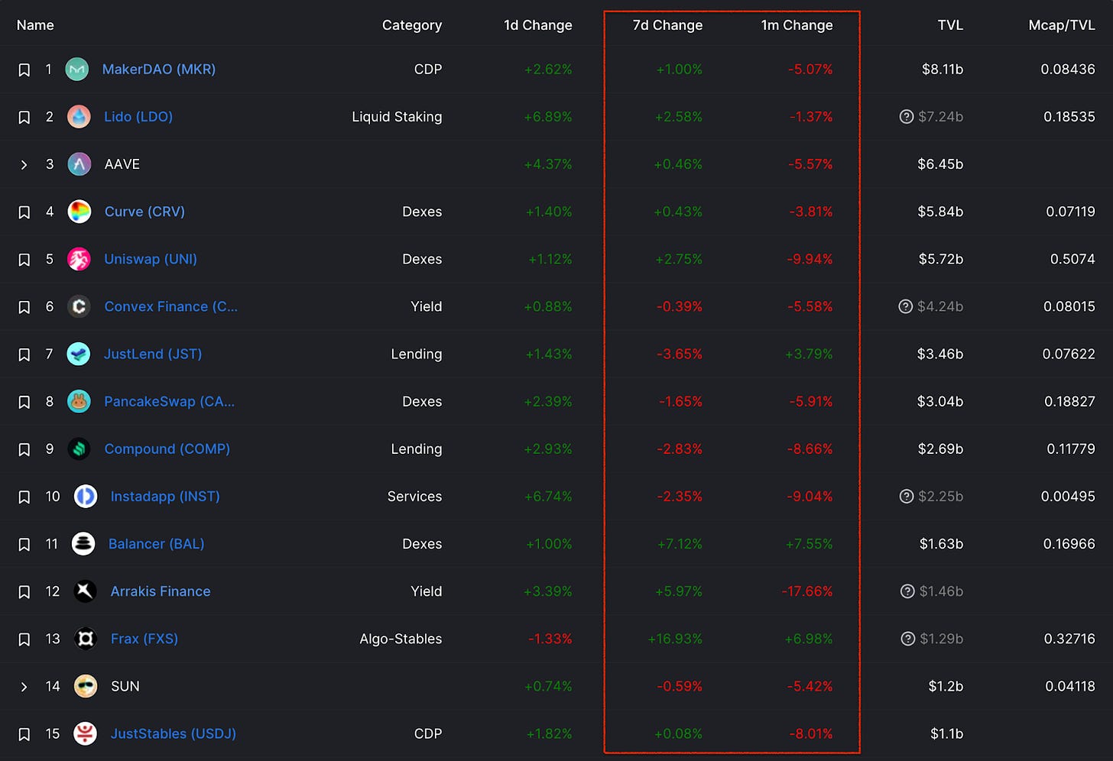
Task: Click the AAVE logo icon
Action: pyautogui.click(x=79, y=164)
